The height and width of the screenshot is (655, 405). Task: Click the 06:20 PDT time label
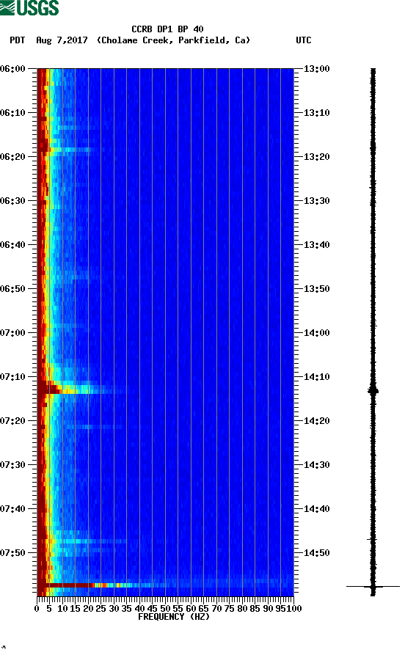13,157
